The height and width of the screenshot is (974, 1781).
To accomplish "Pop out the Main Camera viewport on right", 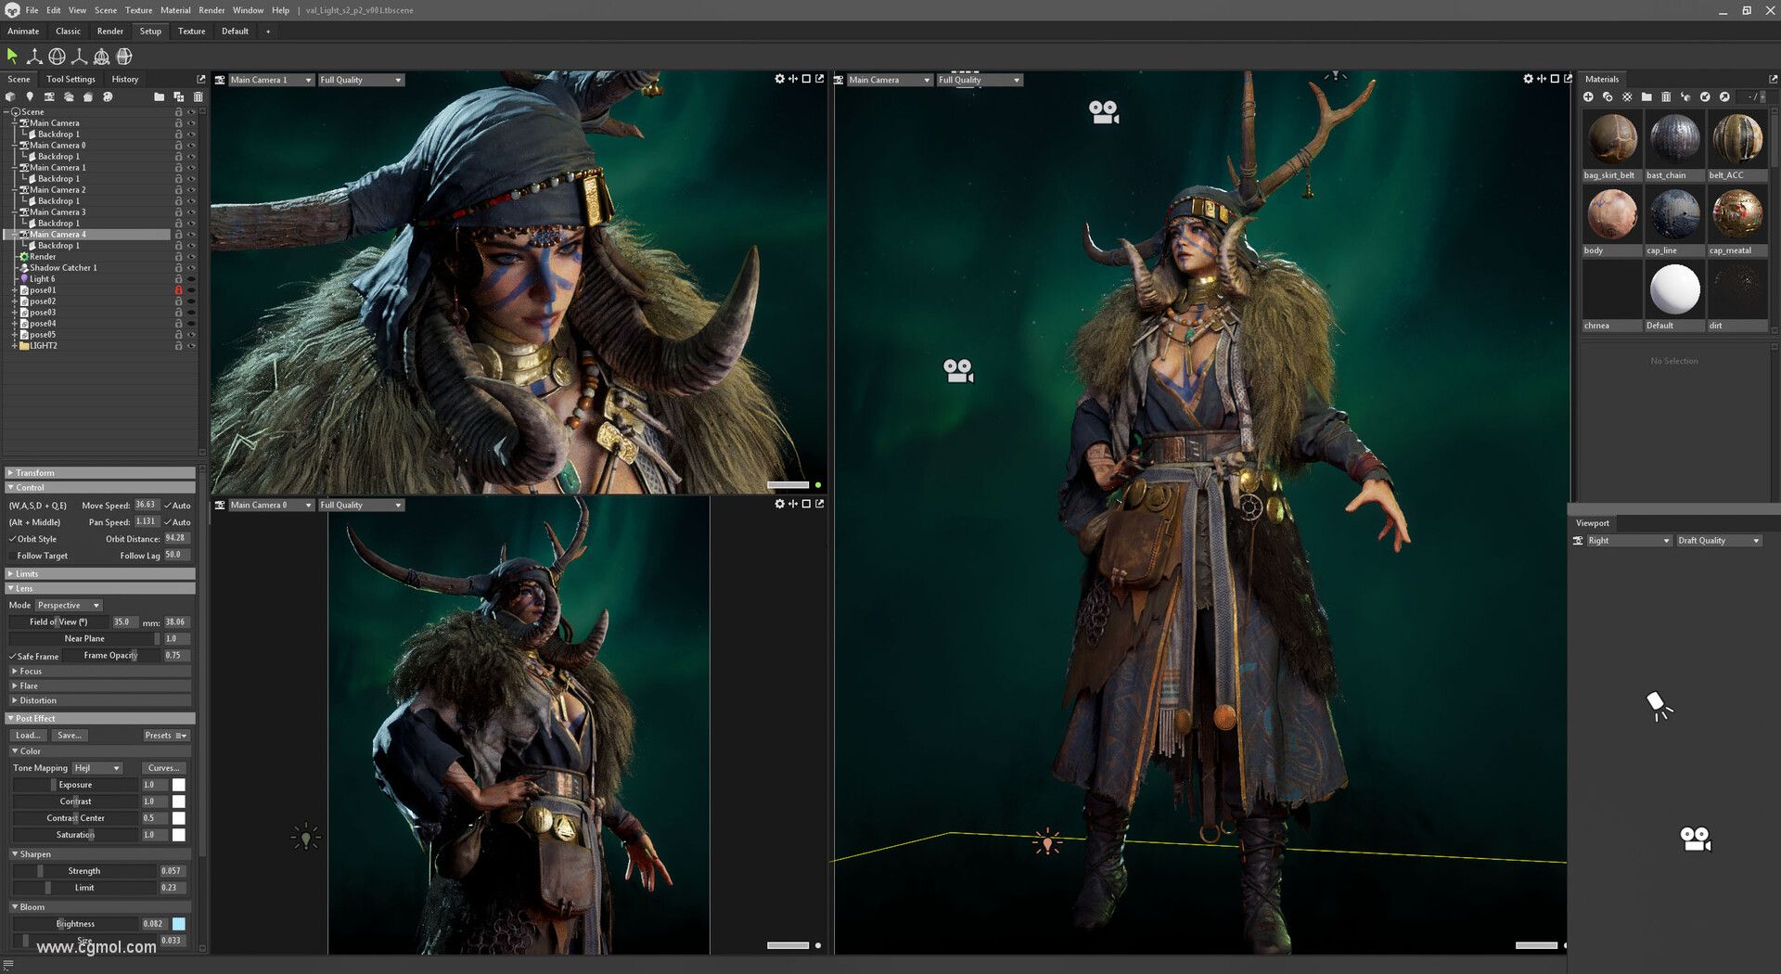I will pyautogui.click(x=1568, y=79).
